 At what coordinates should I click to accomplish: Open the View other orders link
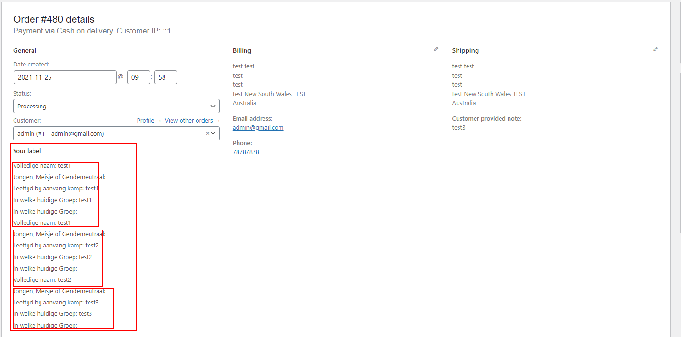click(192, 121)
